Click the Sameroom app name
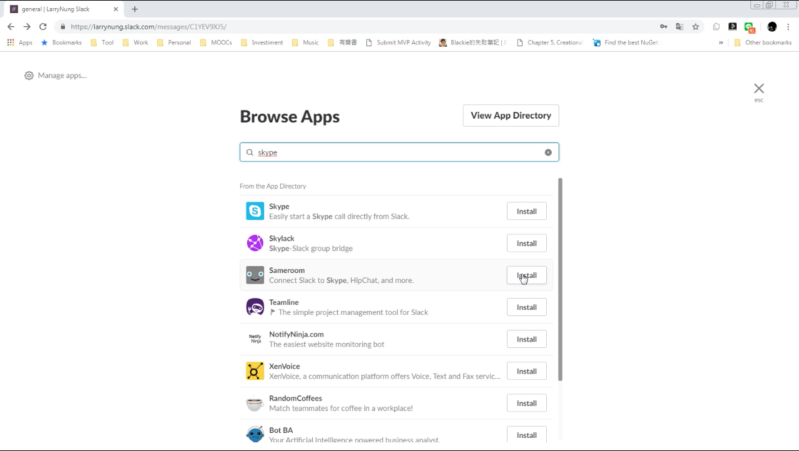The width and height of the screenshot is (799, 451). [287, 270]
